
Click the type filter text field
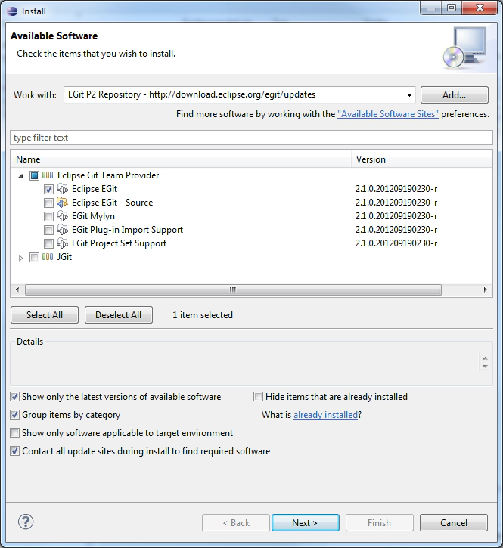coord(251,138)
